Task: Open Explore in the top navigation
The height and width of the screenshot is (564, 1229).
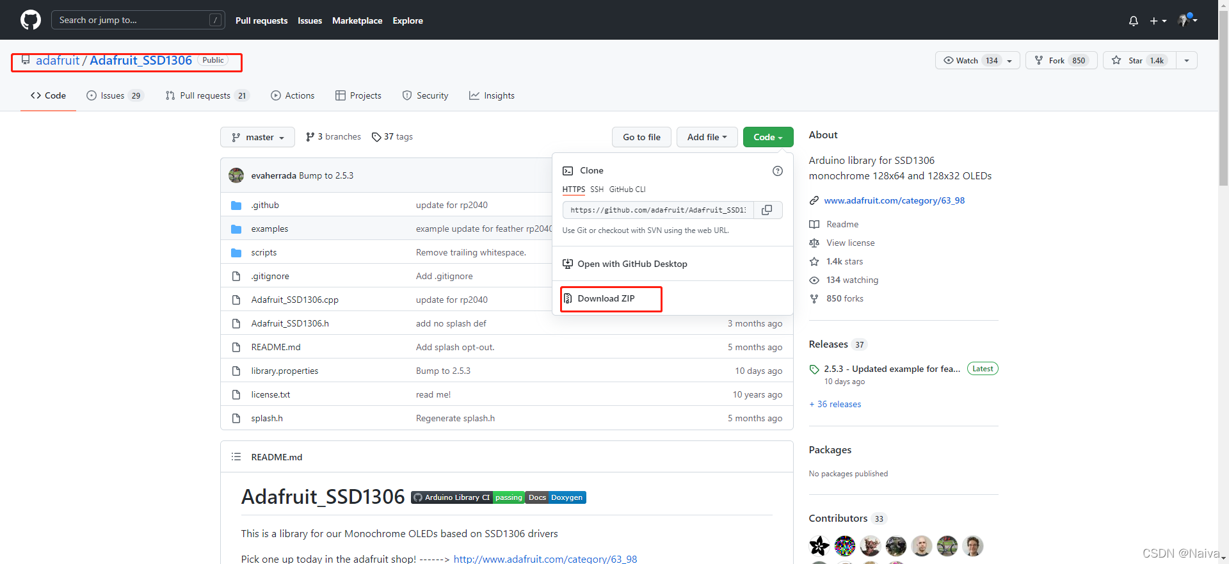Action: (408, 20)
